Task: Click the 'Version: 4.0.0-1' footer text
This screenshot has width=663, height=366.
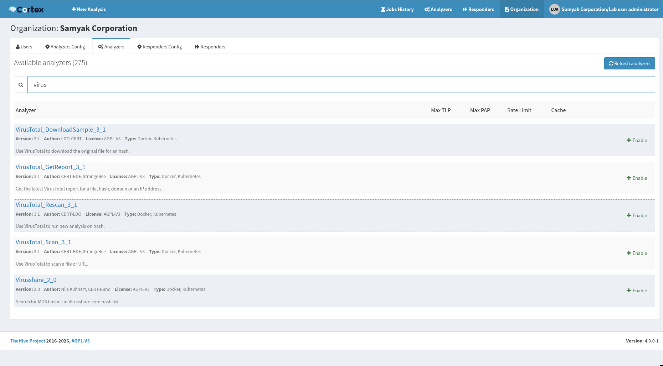Action: coord(642,341)
